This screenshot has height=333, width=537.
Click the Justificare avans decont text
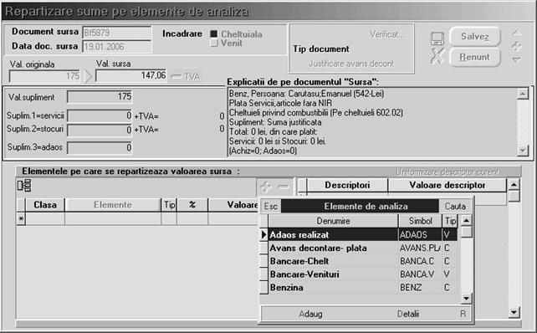point(351,64)
